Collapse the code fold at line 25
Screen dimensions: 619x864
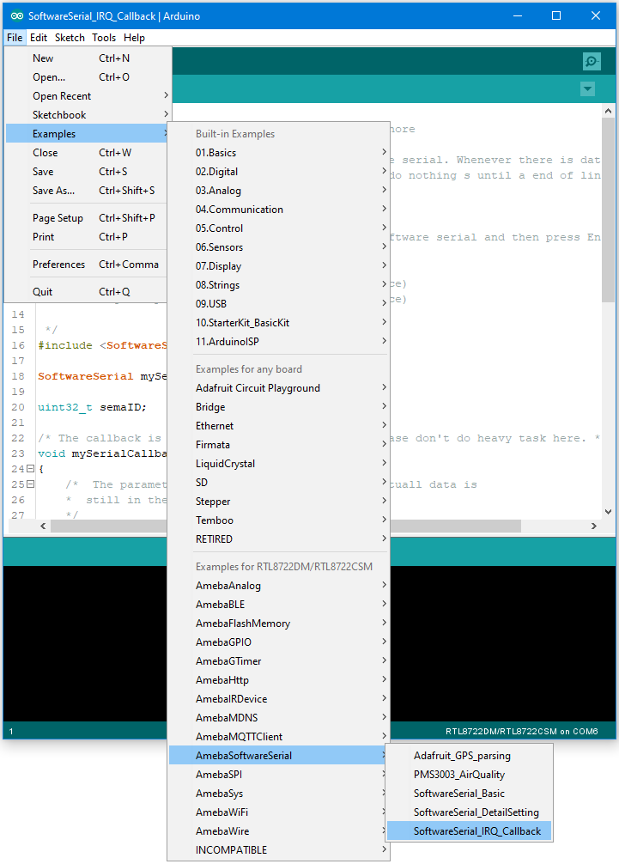point(31,484)
